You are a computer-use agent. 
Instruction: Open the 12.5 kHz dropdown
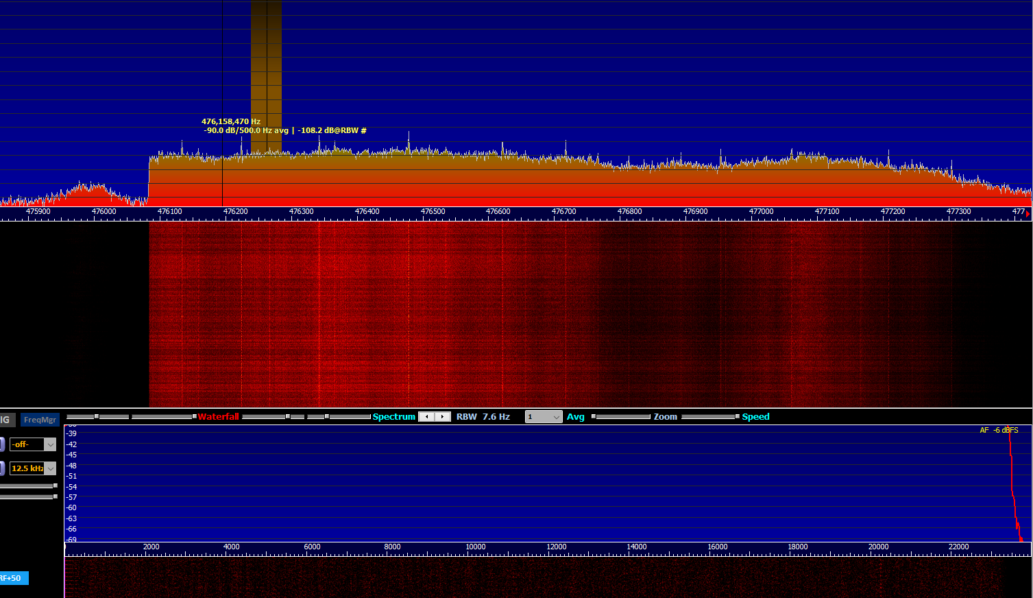(x=32, y=468)
